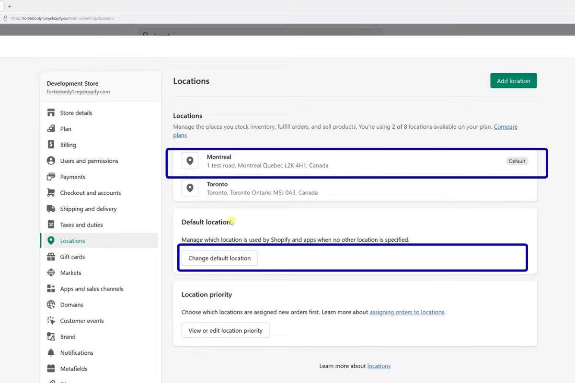Select Locations in the settings sidebar
This screenshot has width=575, height=383.
pyautogui.click(x=99, y=241)
